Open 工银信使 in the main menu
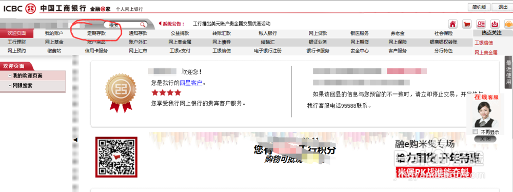 pos(222,51)
